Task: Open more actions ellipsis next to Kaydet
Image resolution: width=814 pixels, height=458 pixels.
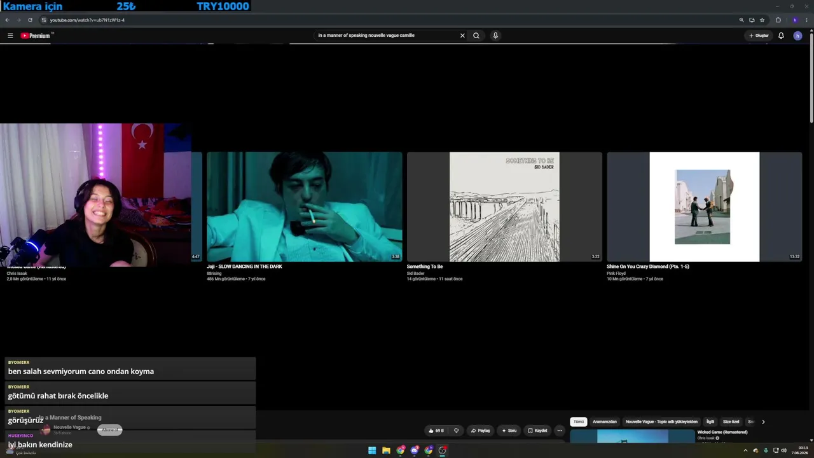Action: click(x=560, y=431)
